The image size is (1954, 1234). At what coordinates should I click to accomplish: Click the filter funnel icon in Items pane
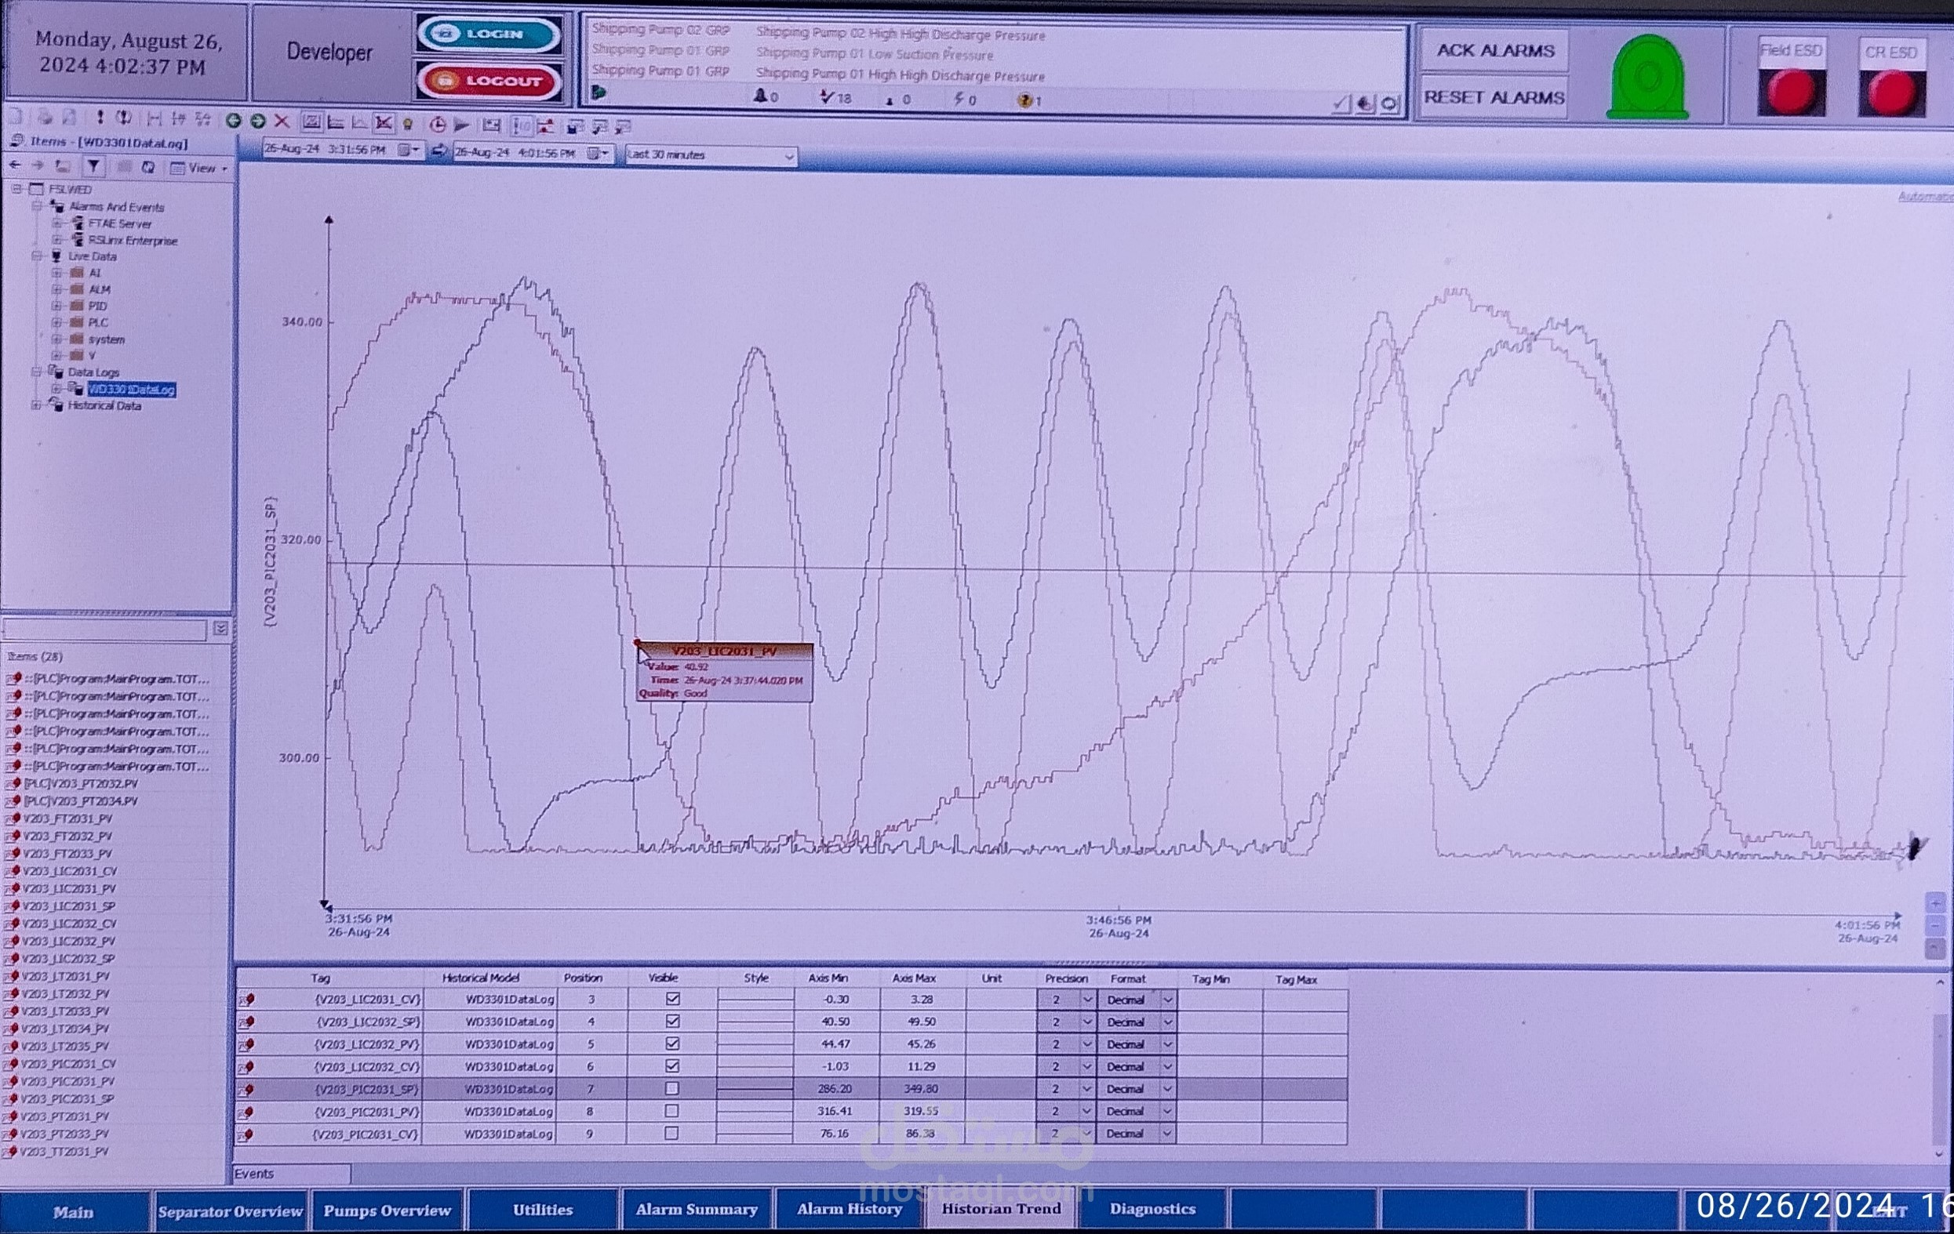94,167
